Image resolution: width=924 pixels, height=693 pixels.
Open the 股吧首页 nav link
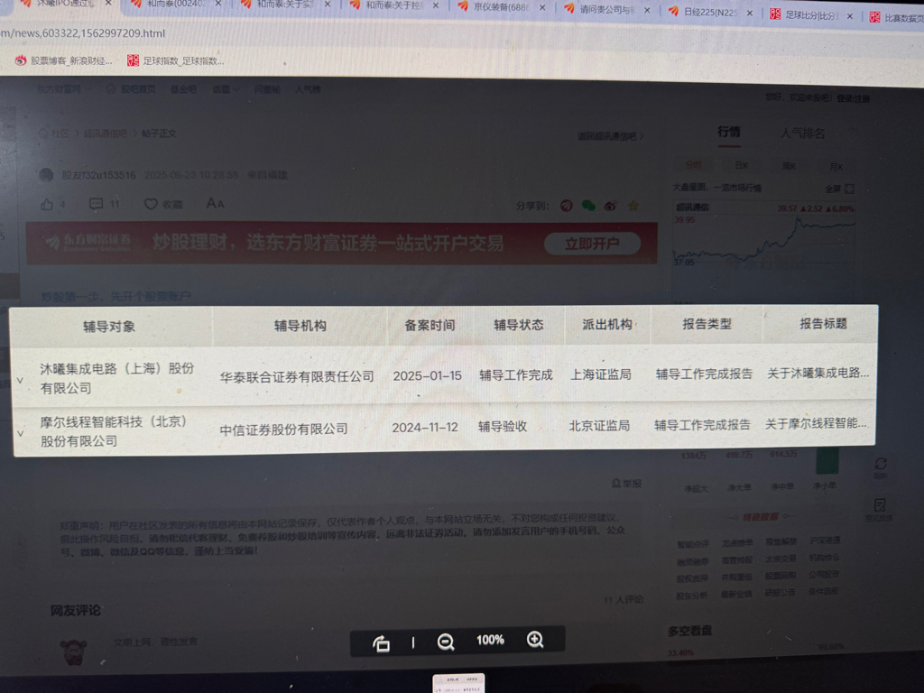[138, 89]
